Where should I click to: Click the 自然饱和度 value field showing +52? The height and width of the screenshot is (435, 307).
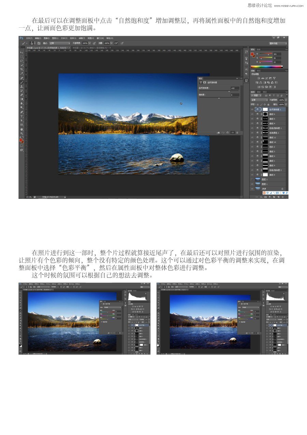[235, 88]
